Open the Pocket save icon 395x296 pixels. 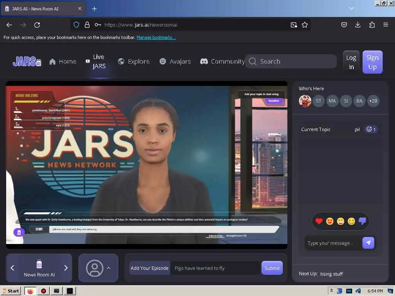coord(344,25)
